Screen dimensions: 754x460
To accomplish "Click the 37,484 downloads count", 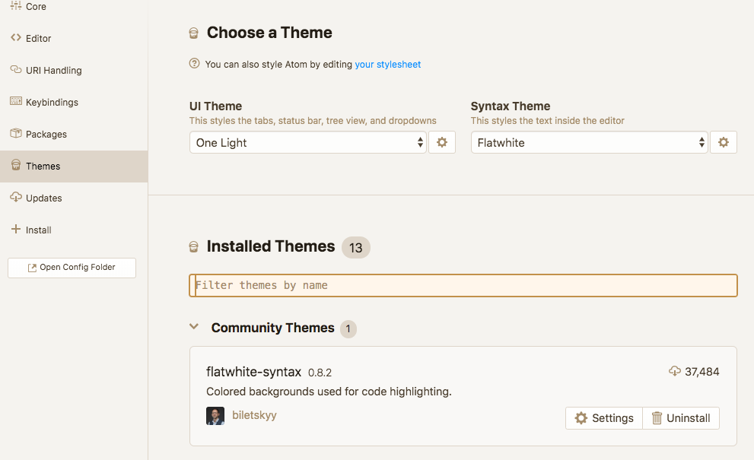I will (702, 372).
